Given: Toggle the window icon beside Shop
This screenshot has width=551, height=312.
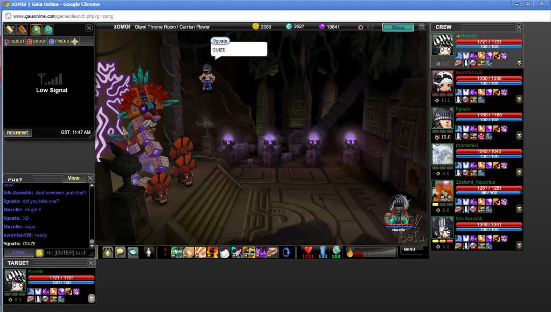Looking at the screenshot, I should click(x=422, y=27).
